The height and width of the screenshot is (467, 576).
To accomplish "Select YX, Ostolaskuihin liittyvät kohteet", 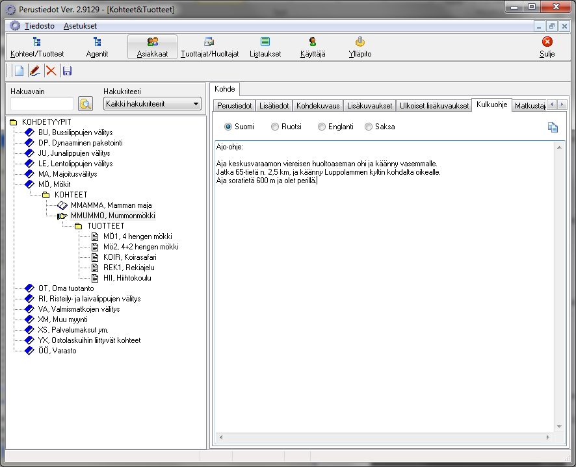I will (x=89, y=340).
